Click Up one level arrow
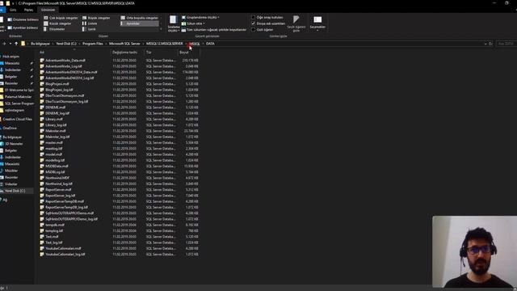 (x=16, y=44)
